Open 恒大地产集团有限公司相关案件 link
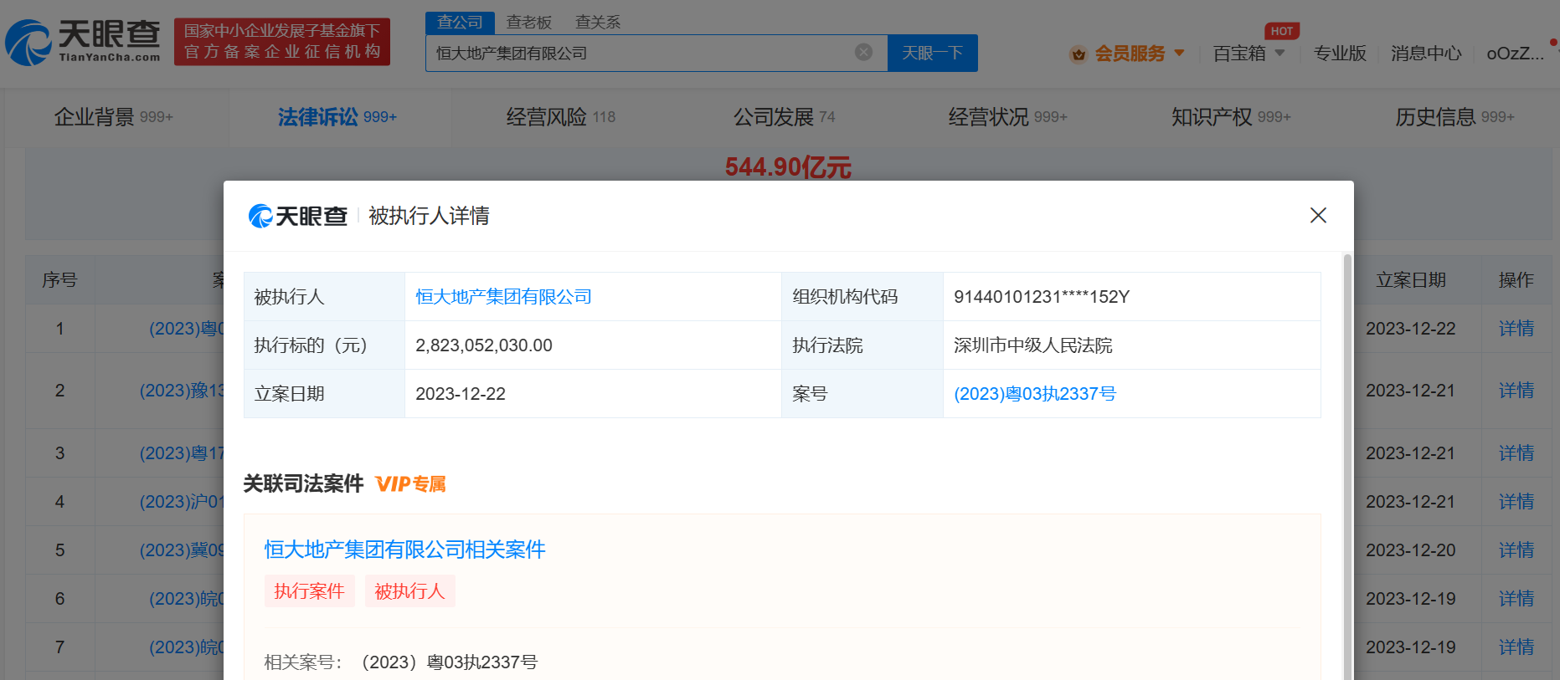This screenshot has width=1560, height=680. coord(405,550)
